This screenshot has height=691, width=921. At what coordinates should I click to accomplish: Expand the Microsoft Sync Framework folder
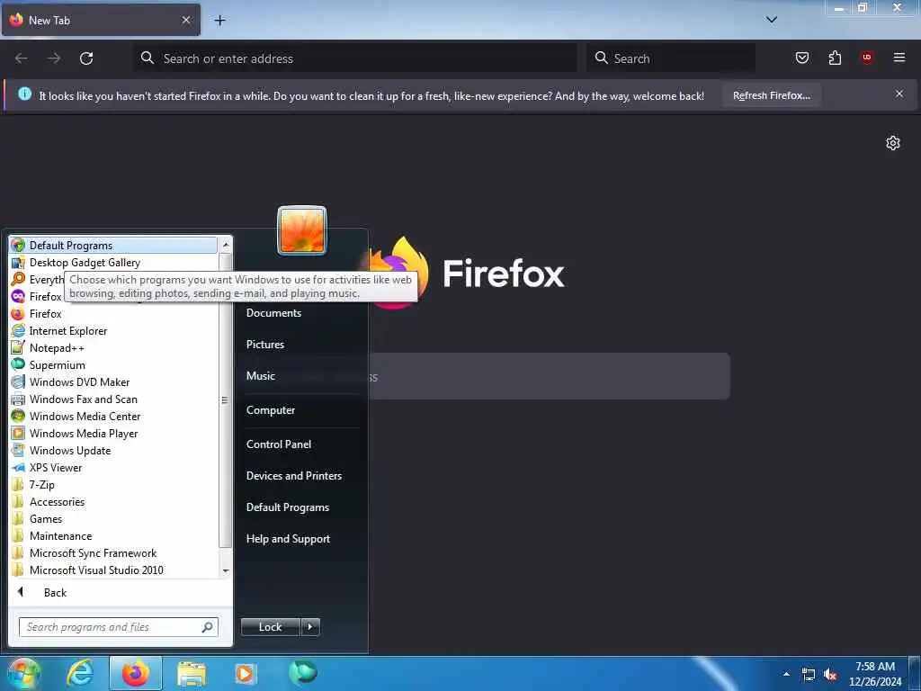(113, 553)
